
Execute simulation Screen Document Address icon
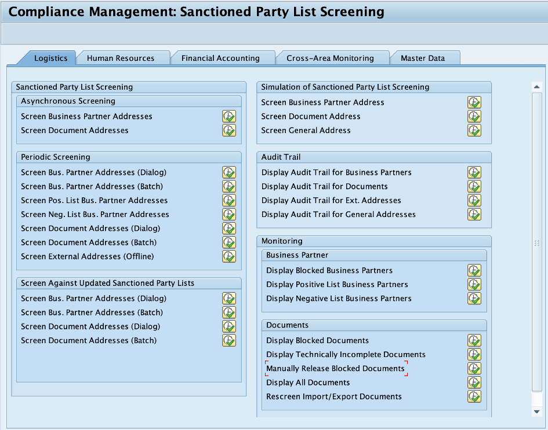(x=474, y=116)
